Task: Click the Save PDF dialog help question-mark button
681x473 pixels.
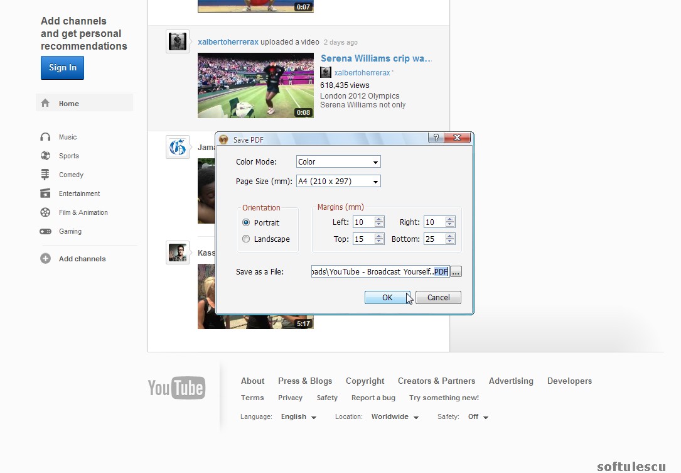Action: [436, 138]
